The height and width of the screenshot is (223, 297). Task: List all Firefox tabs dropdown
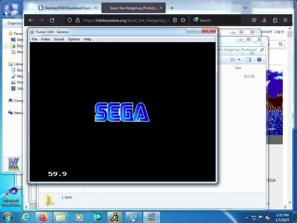click(x=245, y=8)
